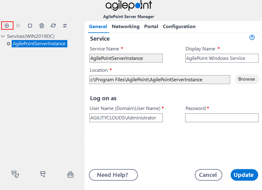Image resolution: width=262 pixels, height=190 pixels.
Task: Refresh the services list with the circular-arrows icon
Action: 53,26
